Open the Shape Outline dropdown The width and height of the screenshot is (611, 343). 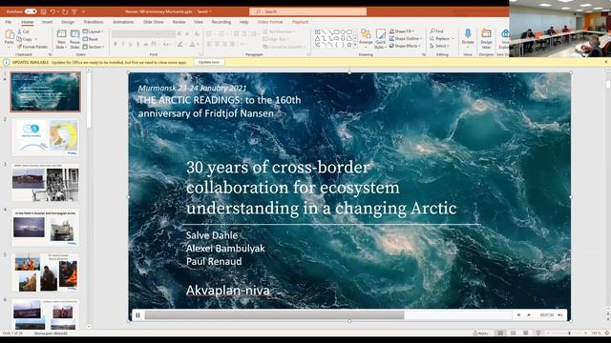405,38
